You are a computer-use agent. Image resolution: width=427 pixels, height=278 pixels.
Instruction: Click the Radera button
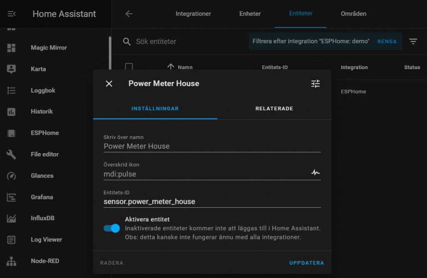pos(112,263)
